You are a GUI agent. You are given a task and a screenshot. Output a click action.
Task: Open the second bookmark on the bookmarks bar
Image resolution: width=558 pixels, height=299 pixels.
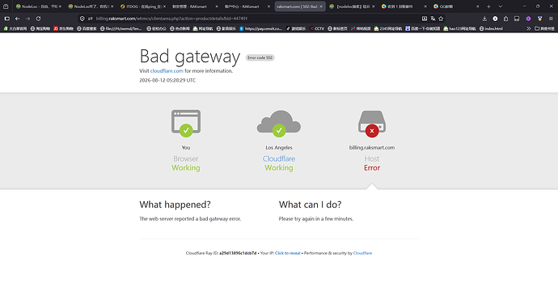40,28
